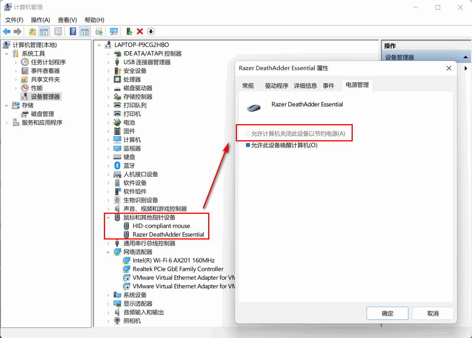The height and width of the screenshot is (338, 472).
Task: Switch to the 驱动程序 tab
Action: coord(276,86)
